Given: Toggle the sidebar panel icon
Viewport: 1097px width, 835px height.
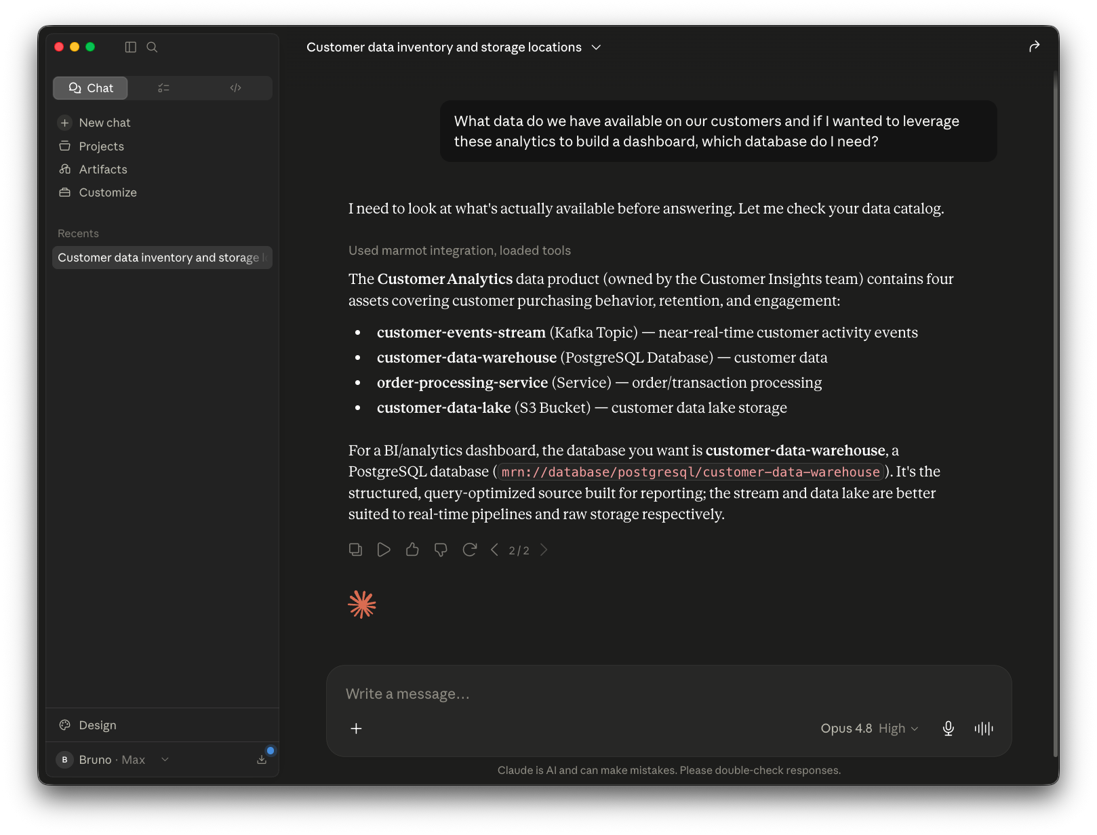Looking at the screenshot, I should pos(131,47).
